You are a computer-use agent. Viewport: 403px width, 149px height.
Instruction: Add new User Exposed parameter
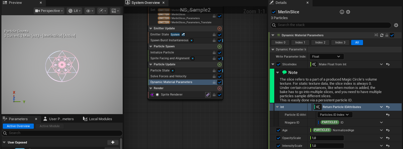point(113,142)
